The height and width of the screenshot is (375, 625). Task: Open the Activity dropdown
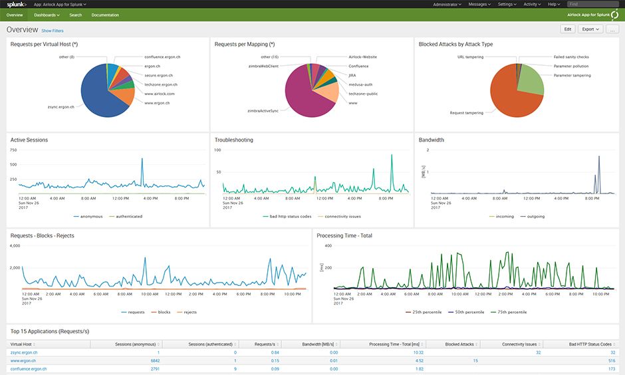[532, 5]
